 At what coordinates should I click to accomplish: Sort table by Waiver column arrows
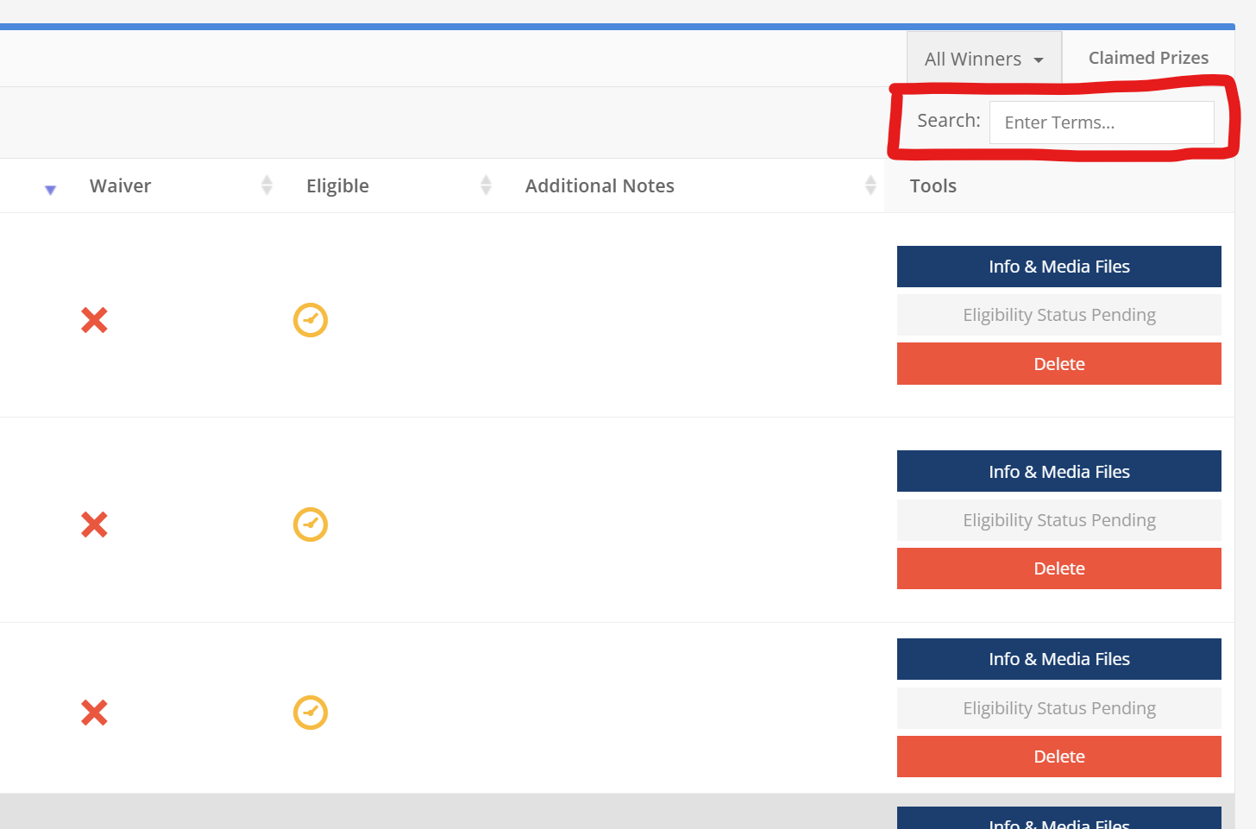(267, 185)
